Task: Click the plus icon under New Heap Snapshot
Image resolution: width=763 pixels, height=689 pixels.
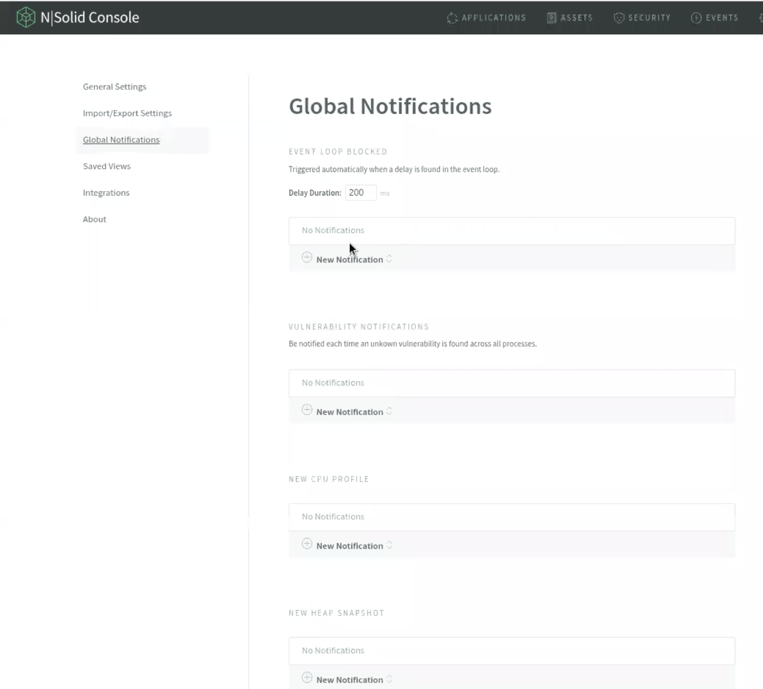Action: [x=307, y=677]
